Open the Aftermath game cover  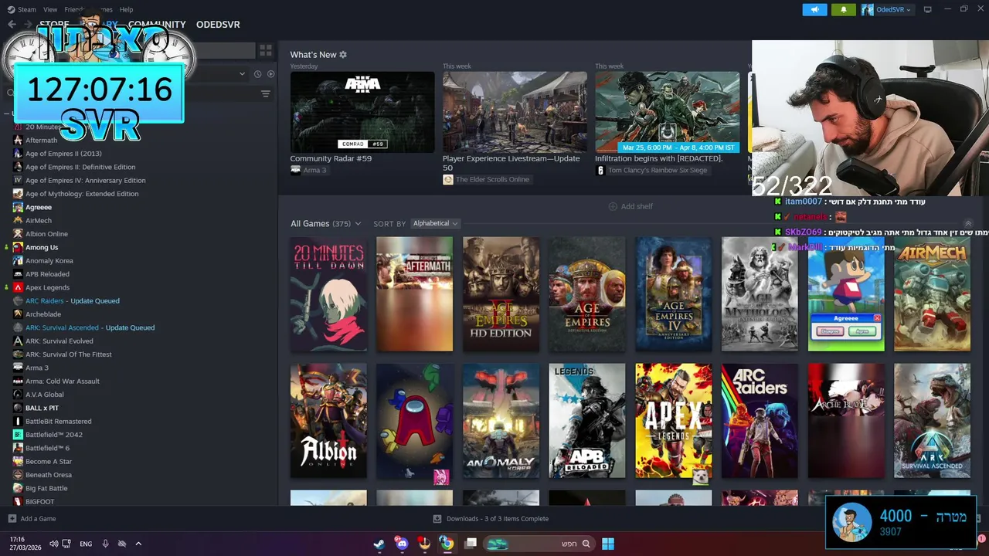415,294
